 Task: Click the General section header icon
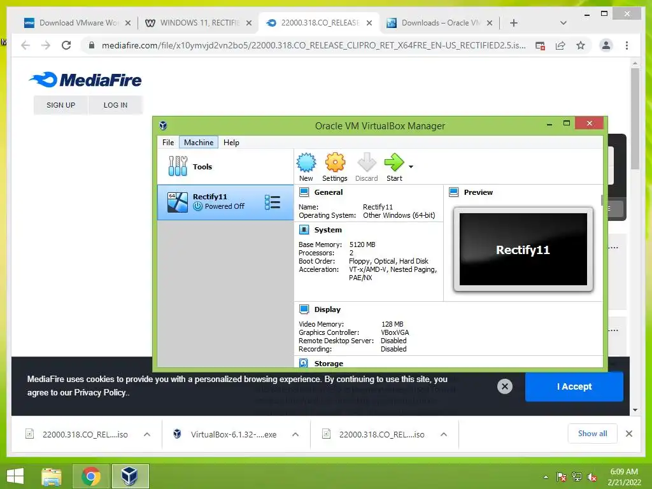click(x=304, y=192)
